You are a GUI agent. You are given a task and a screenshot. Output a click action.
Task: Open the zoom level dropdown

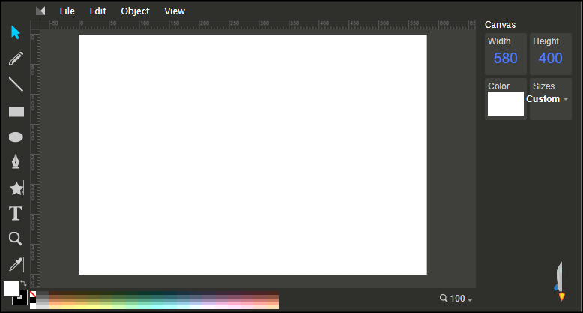pos(456,299)
